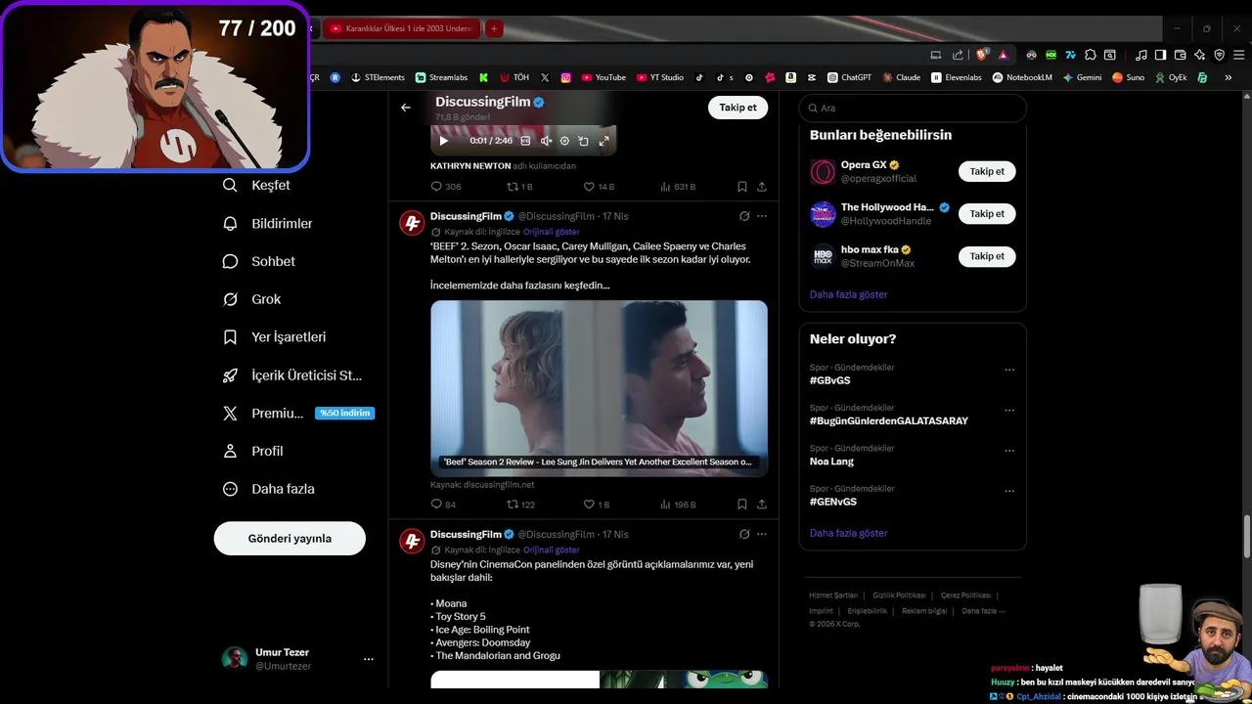Open options for the #BugünGünlerdenGALATASARAY trend
The width and height of the screenshot is (1252, 704).
(1009, 411)
